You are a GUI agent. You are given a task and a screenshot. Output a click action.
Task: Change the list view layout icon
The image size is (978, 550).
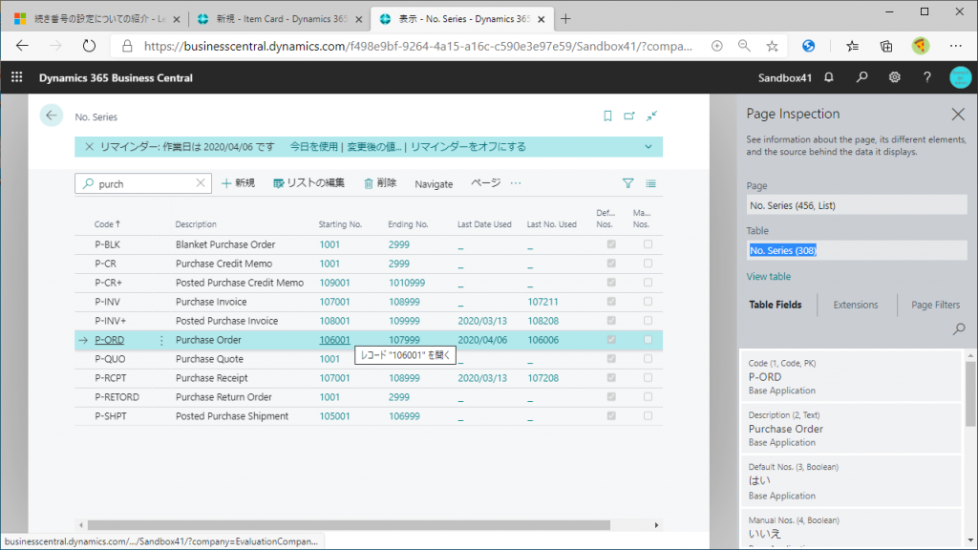pyautogui.click(x=650, y=183)
